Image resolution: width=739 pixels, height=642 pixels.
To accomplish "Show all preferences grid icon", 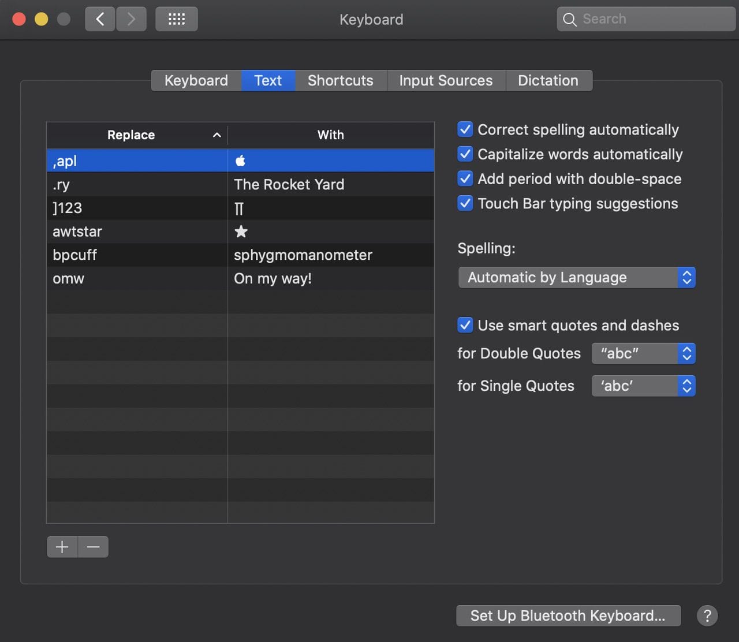I will [x=177, y=19].
